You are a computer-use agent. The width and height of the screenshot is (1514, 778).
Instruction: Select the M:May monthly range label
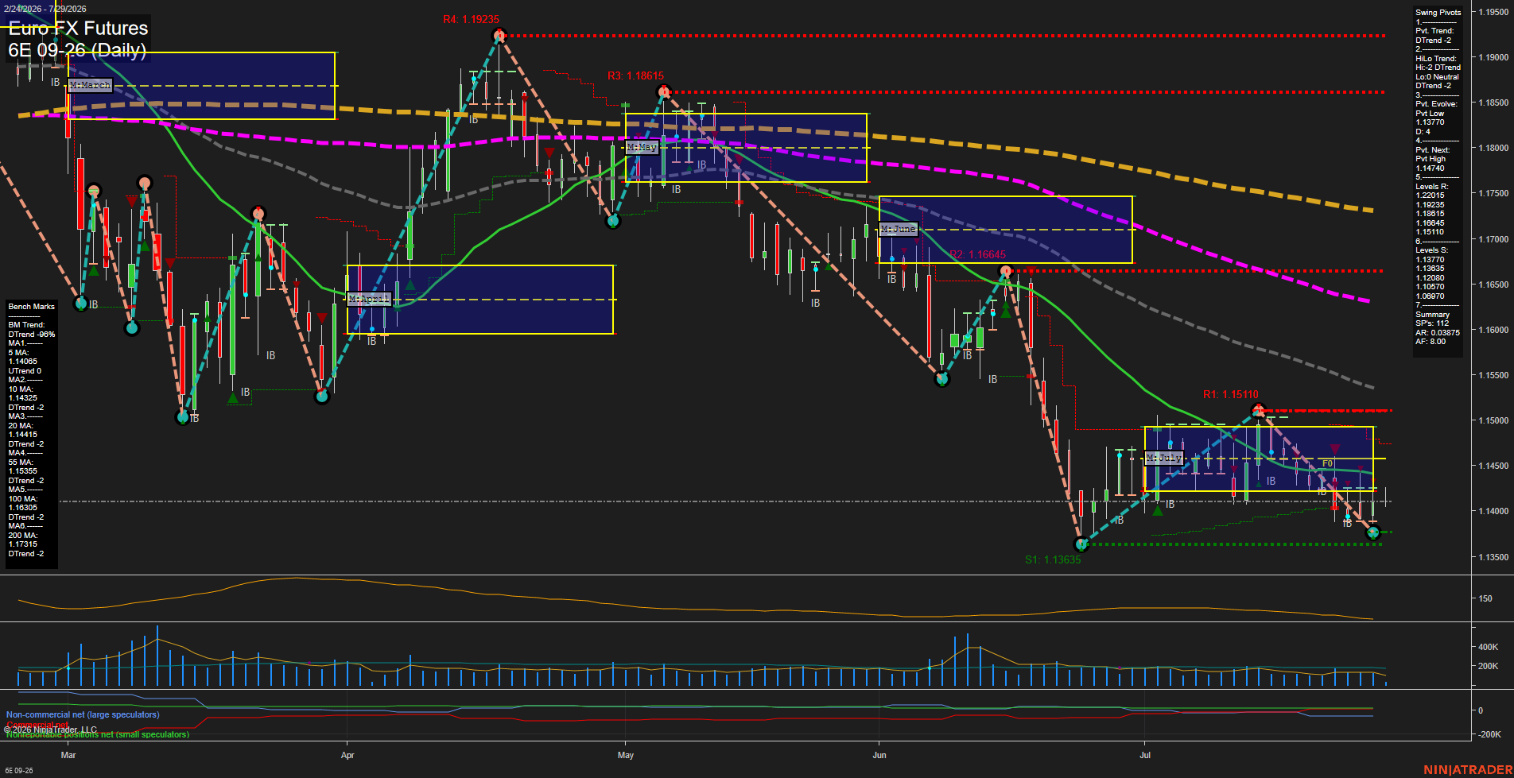click(x=642, y=147)
